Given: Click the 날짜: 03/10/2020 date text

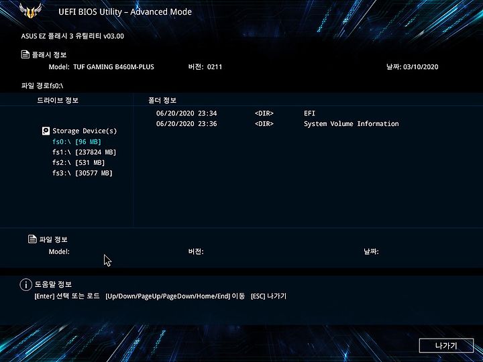Looking at the screenshot, I should 412,67.
